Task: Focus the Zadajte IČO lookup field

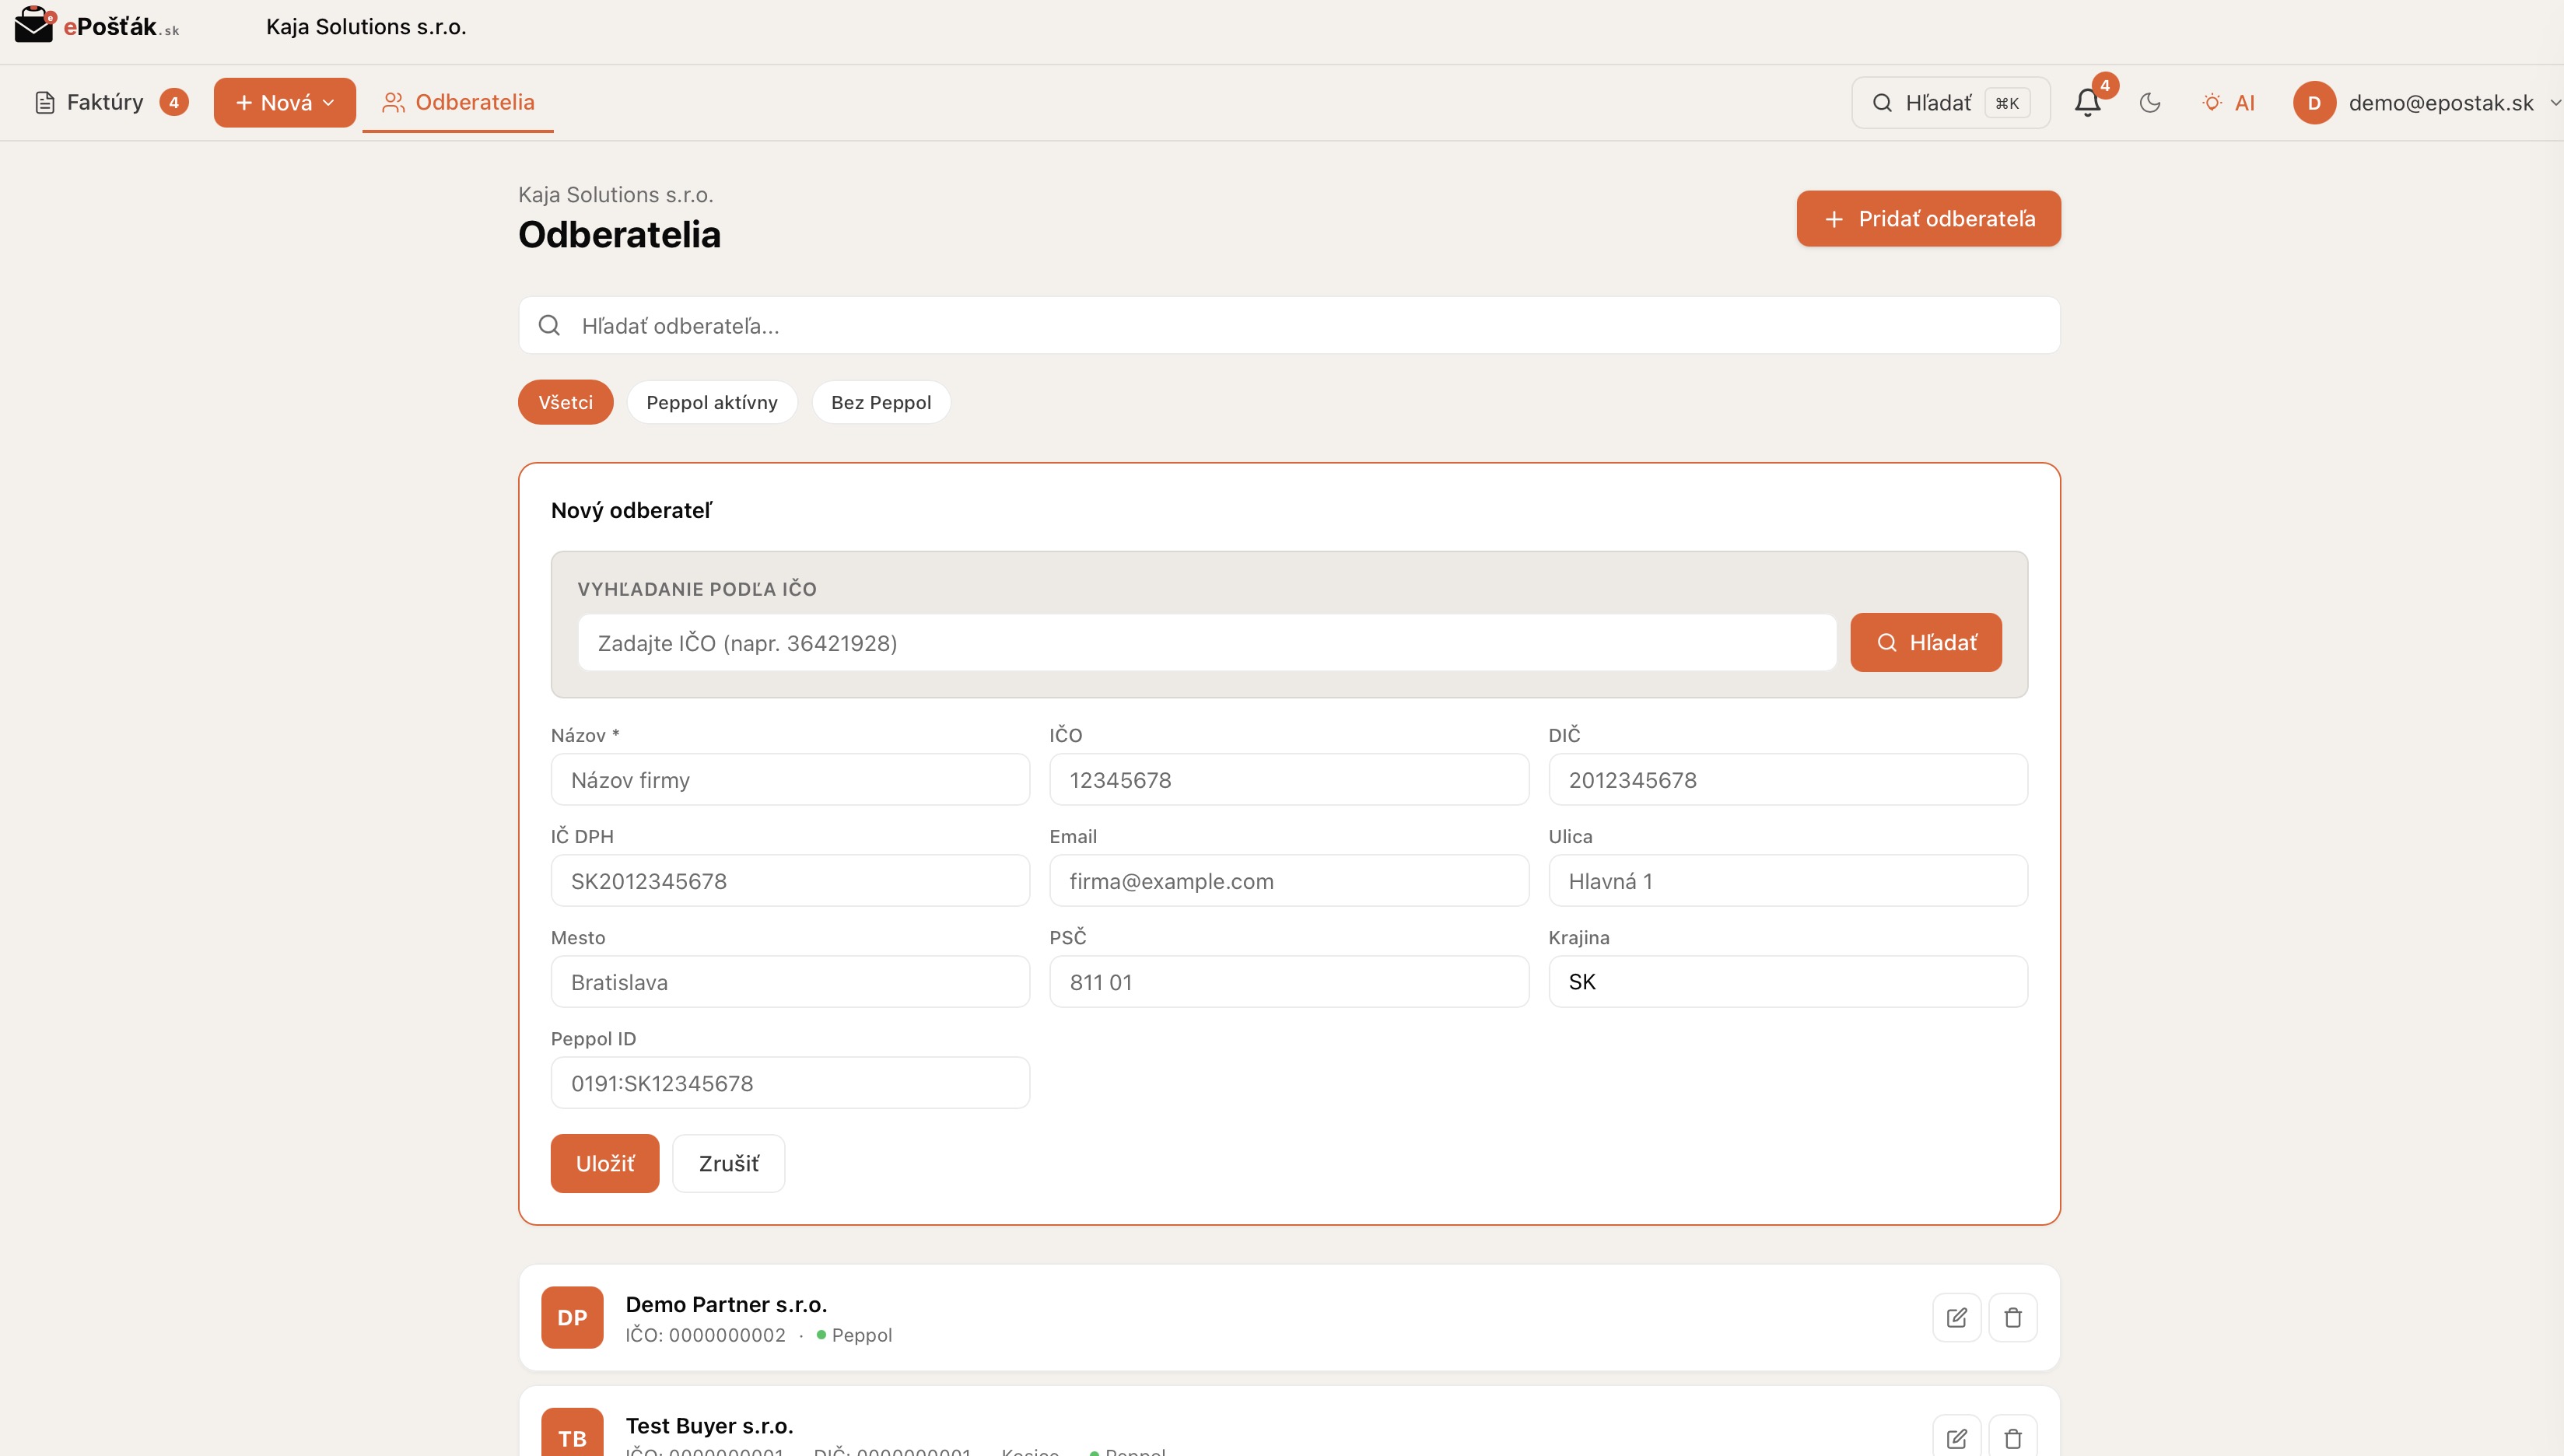Action: (1206, 643)
